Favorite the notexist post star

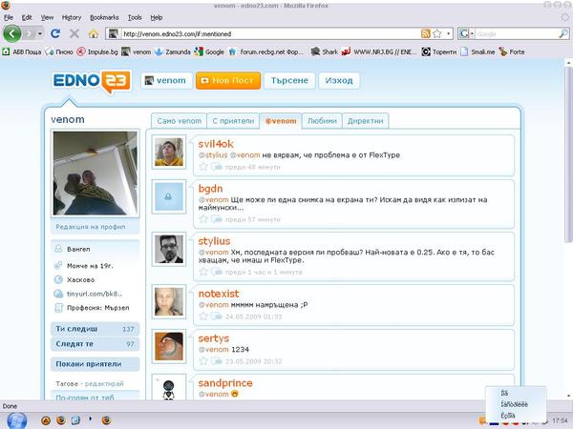[203, 317]
